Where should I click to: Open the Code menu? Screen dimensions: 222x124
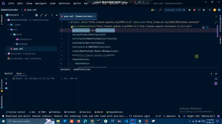click(53, 3)
